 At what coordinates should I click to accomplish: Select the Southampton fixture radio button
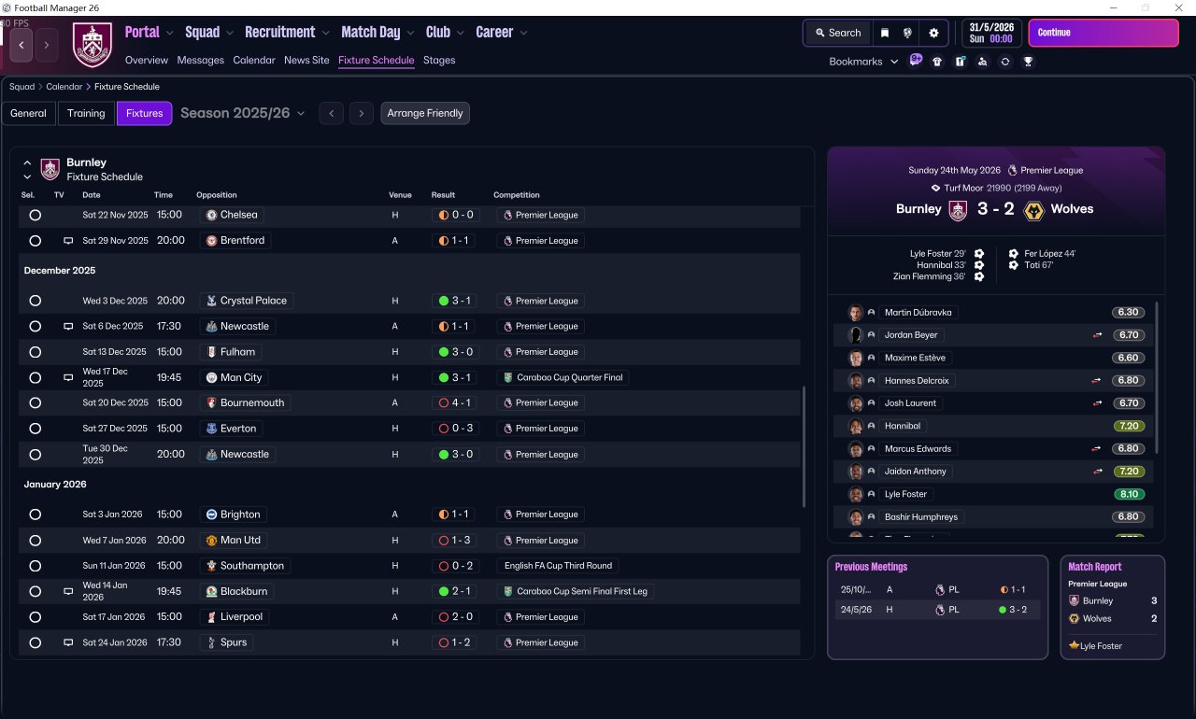(35, 566)
